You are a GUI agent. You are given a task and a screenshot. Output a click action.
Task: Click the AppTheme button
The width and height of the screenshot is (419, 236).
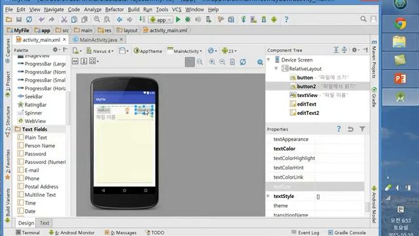tap(148, 51)
